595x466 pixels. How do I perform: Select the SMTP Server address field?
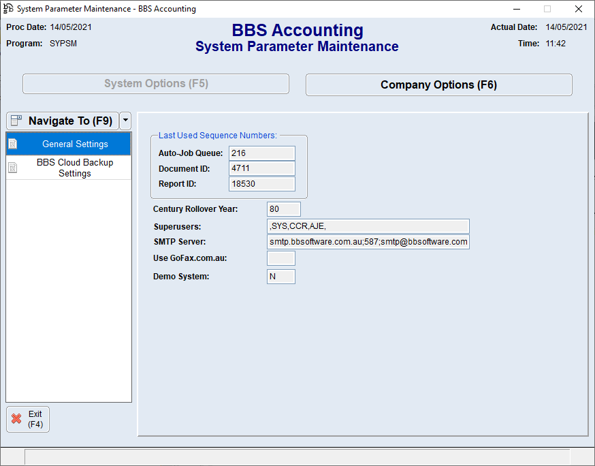click(x=368, y=242)
